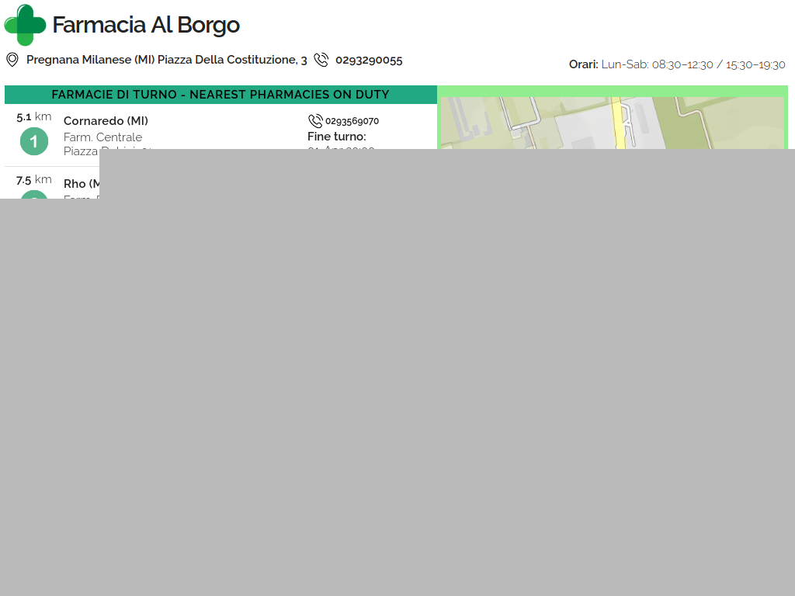Click the location pin icon beside address
The image size is (795, 596).
[x=12, y=60]
